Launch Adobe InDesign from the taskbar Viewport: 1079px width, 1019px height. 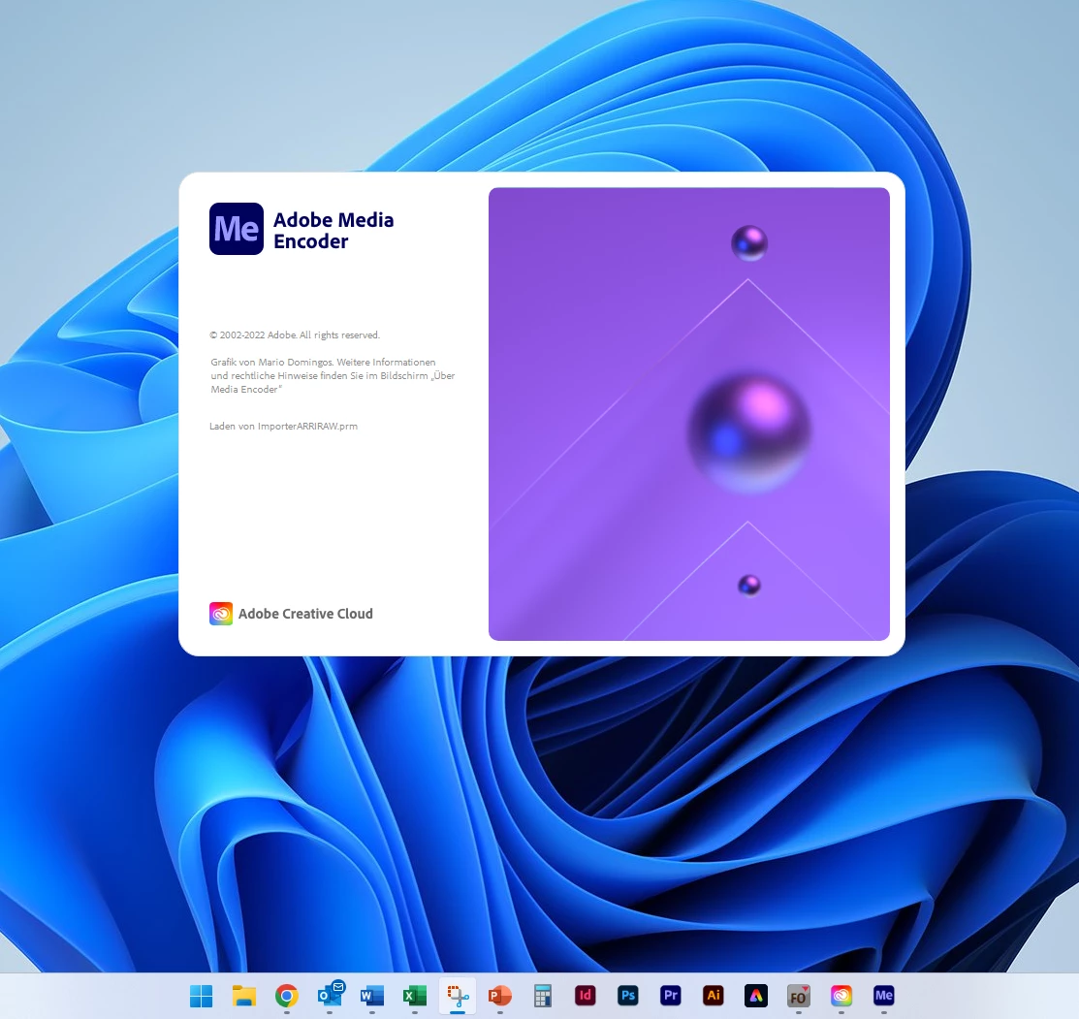coord(586,995)
